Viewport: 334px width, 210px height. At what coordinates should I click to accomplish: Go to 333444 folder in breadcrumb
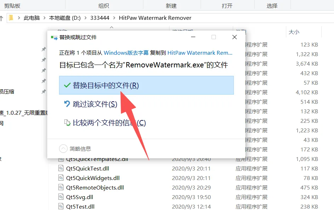point(100,18)
